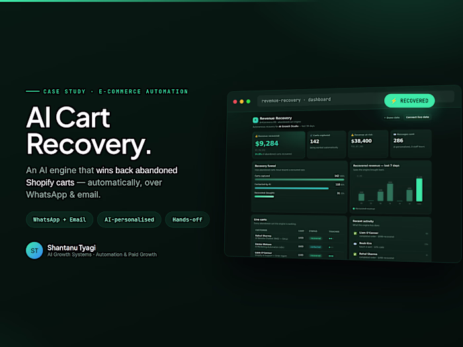The height and width of the screenshot is (347, 463).
Task: Click the green check icon beside Rahul Sharma activity
Action: point(355,254)
